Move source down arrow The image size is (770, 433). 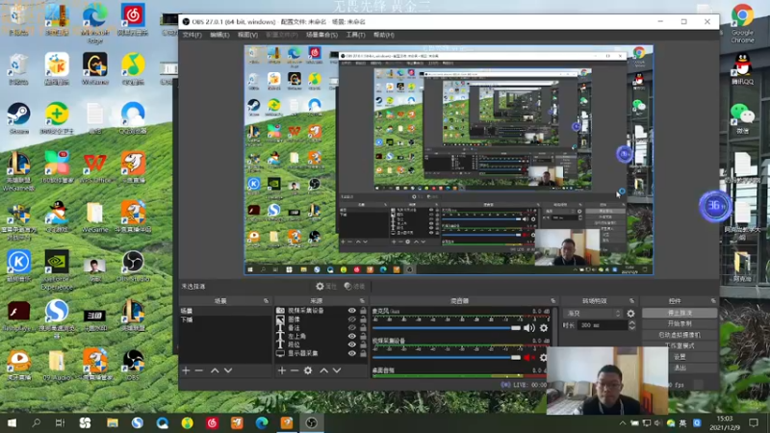click(337, 370)
